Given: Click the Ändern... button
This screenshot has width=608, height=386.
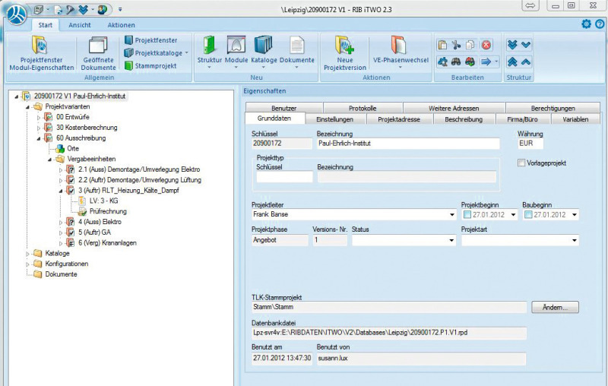Looking at the screenshot, I should (555, 307).
